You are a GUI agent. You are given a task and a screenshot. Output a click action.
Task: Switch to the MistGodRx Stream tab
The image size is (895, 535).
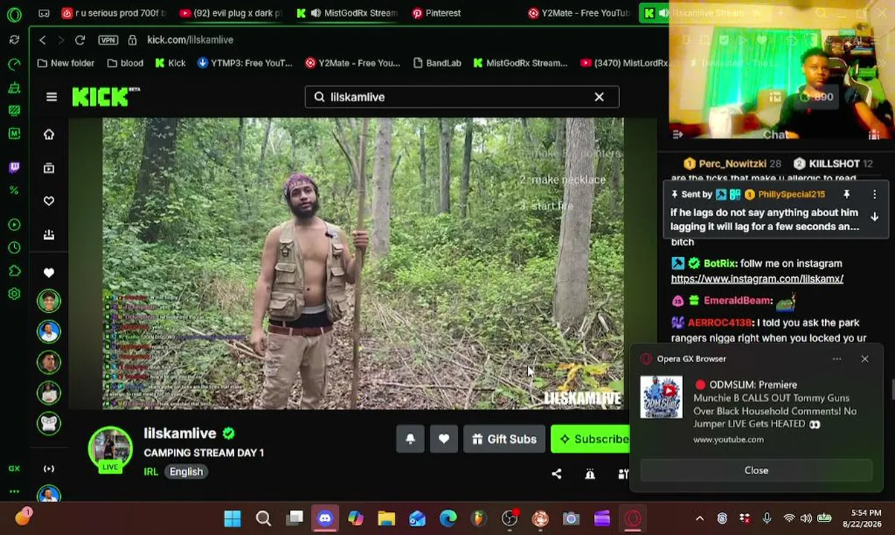coord(348,13)
